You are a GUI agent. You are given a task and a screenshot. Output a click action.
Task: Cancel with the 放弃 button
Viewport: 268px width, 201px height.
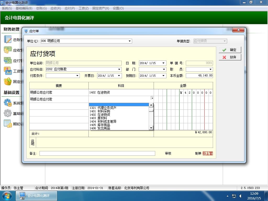pyautogui.click(x=230, y=57)
